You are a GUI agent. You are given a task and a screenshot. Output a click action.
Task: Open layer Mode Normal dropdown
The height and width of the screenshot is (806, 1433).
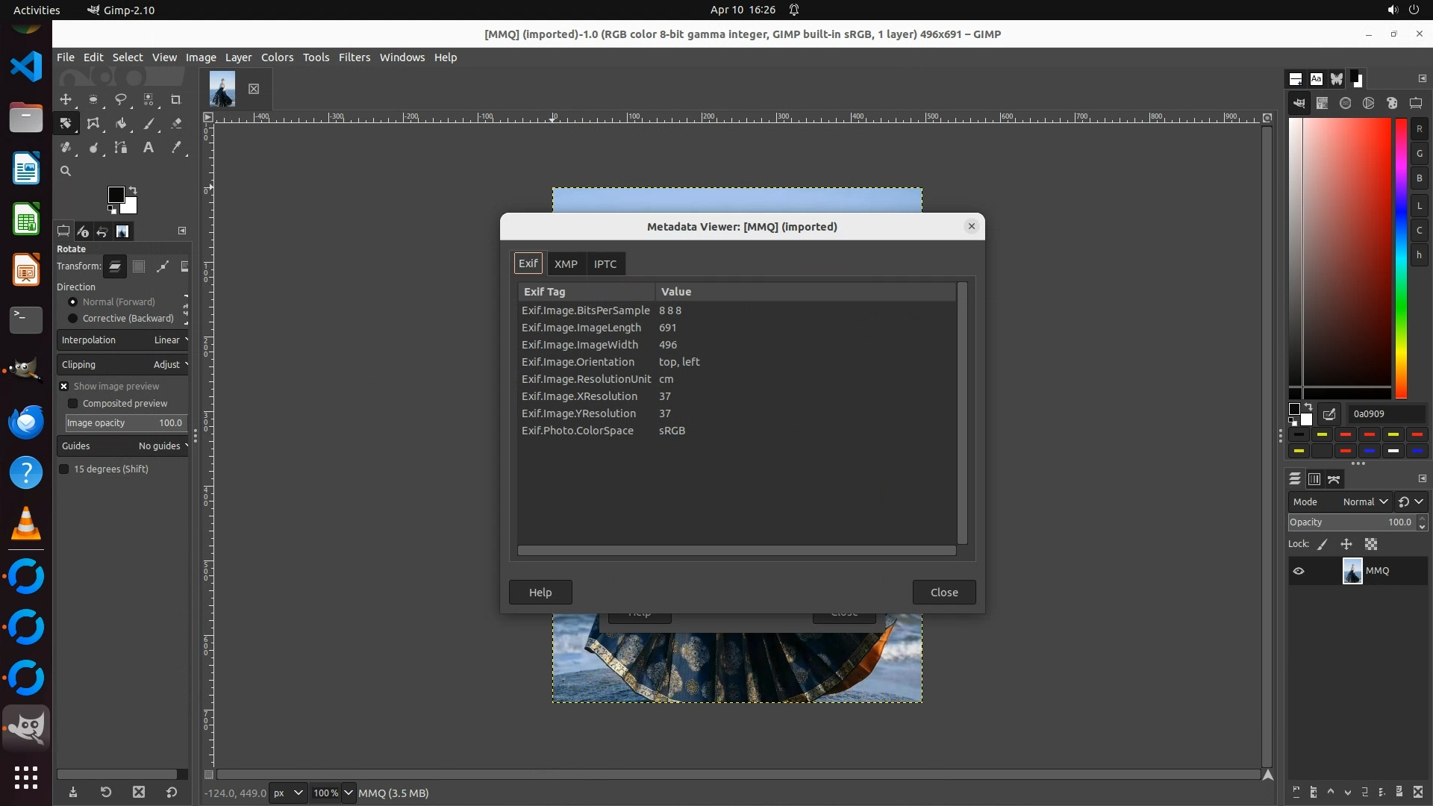tap(1364, 502)
